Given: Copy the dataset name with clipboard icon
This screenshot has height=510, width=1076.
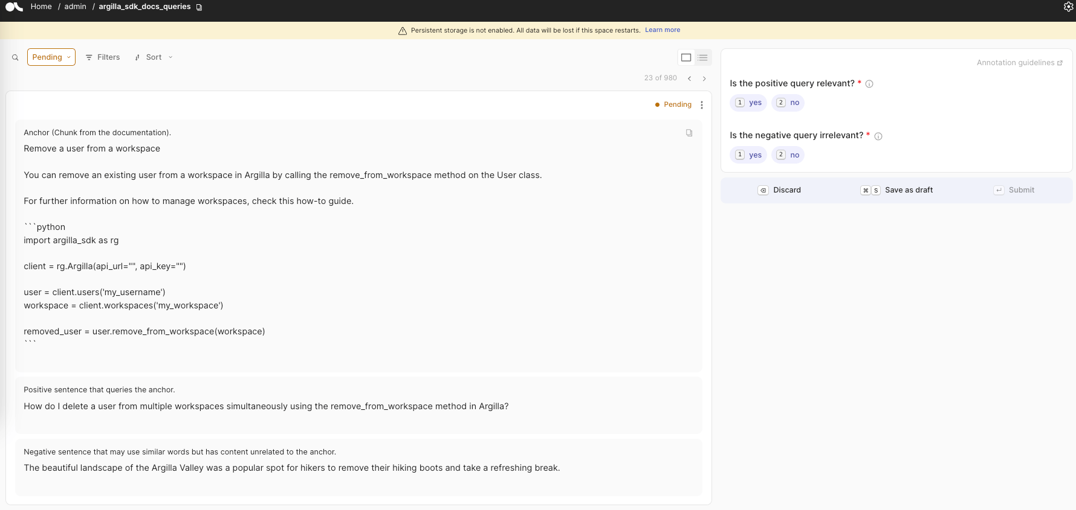Looking at the screenshot, I should click(199, 7).
